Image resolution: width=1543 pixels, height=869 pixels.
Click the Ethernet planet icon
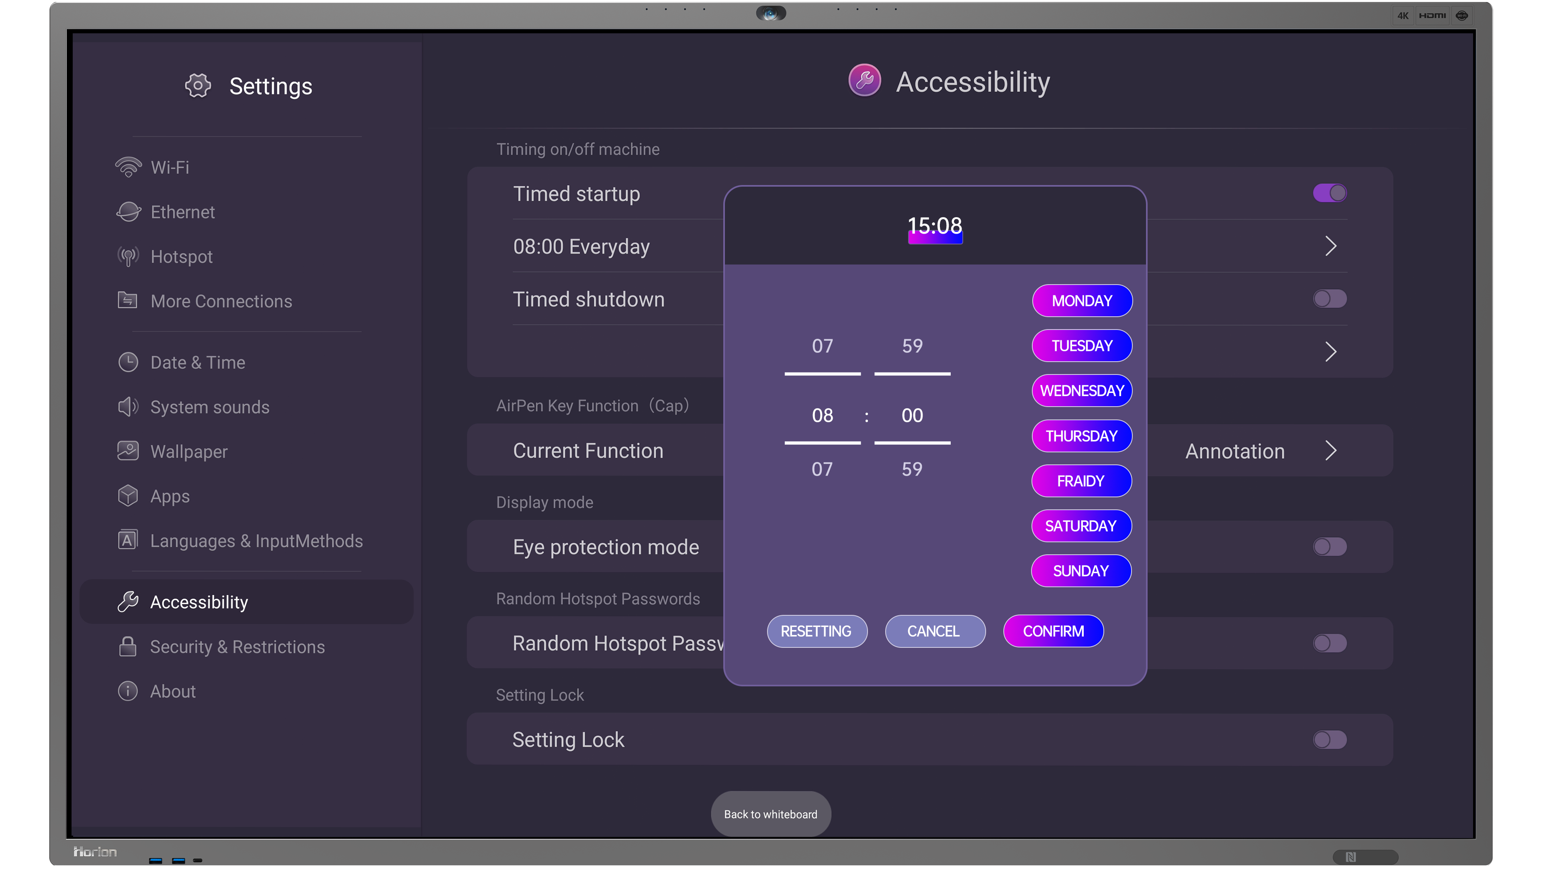(x=128, y=212)
